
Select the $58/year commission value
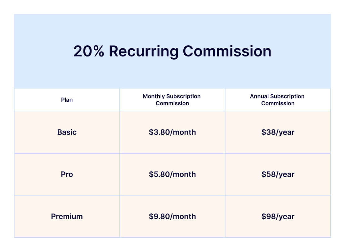coord(278,174)
